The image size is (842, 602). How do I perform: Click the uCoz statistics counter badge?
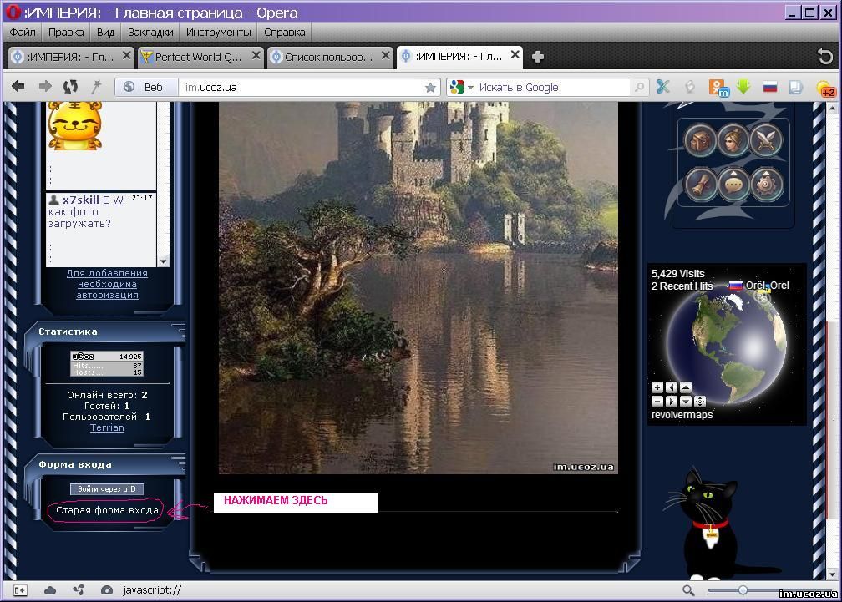(x=107, y=363)
